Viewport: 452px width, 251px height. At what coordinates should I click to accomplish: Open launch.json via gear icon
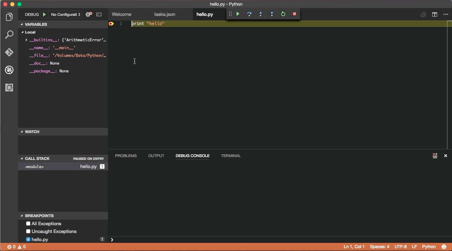coord(89,14)
